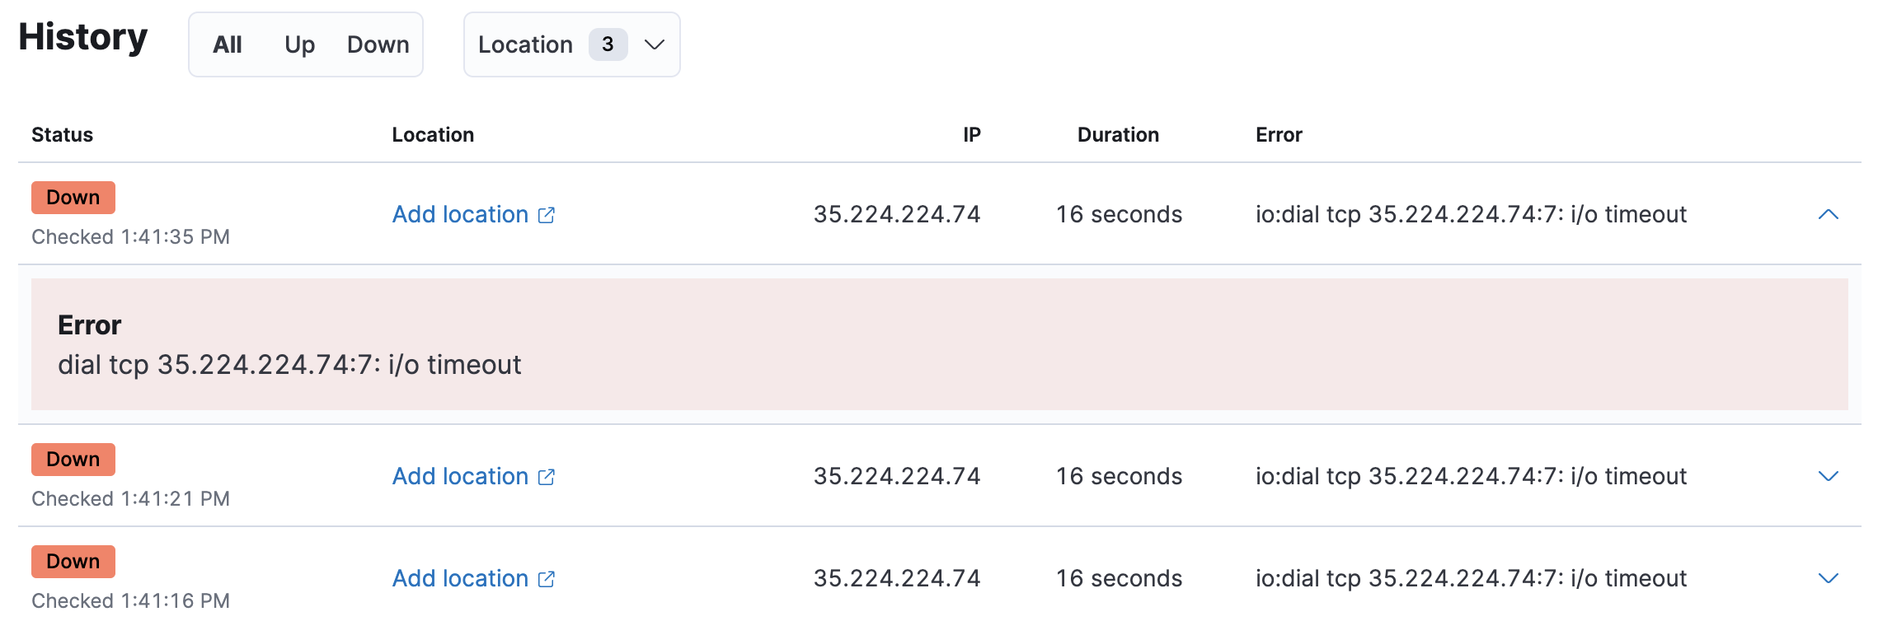Screen dimensions: 1878x621
Task: Select the All filter option
Action: tap(227, 44)
